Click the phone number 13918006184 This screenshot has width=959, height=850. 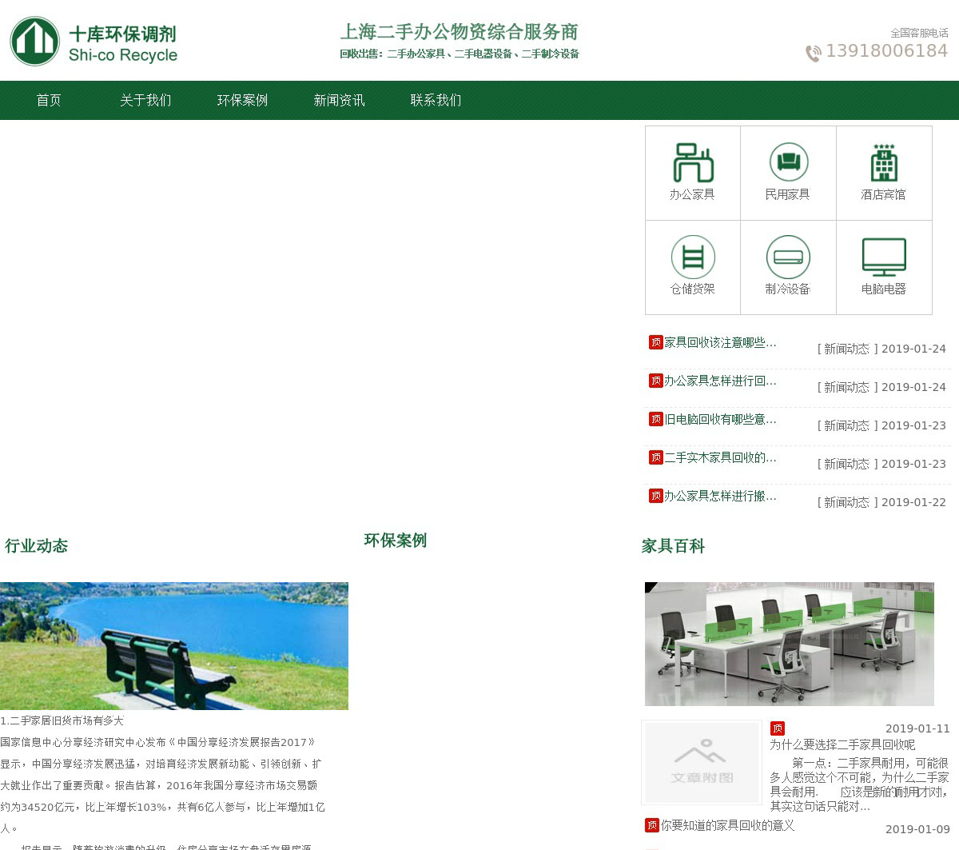[886, 51]
